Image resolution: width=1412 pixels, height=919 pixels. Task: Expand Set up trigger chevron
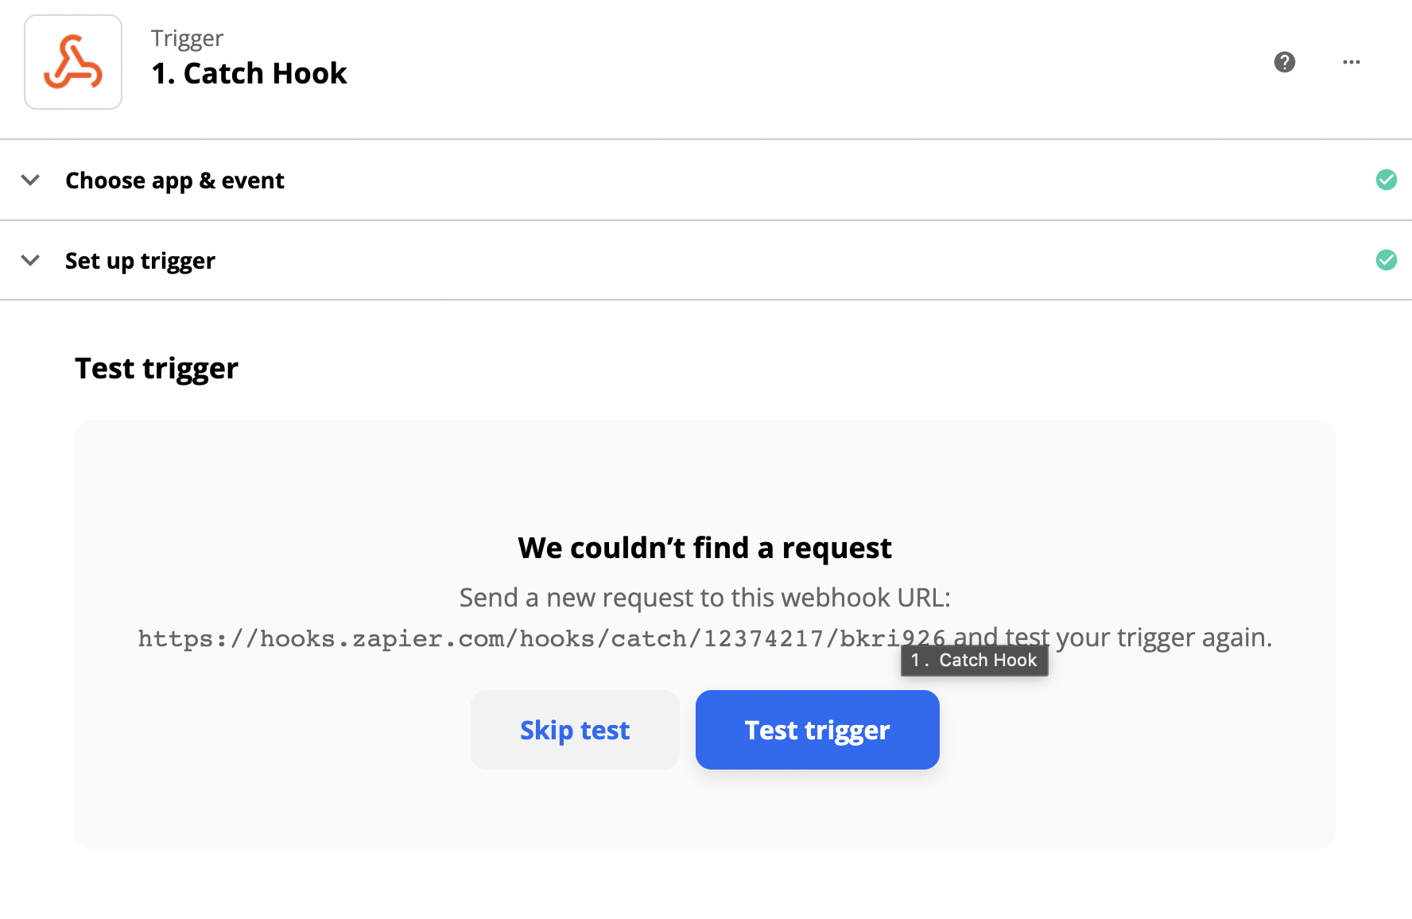click(30, 260)
